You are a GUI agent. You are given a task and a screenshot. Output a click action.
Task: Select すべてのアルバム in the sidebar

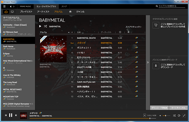tap(18, 19)
